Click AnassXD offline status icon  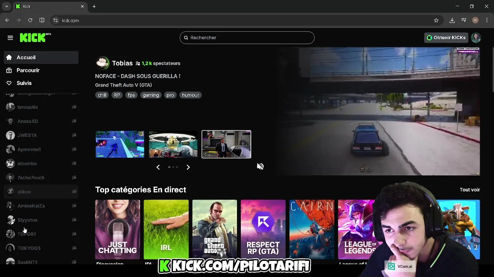coord(74,121)
